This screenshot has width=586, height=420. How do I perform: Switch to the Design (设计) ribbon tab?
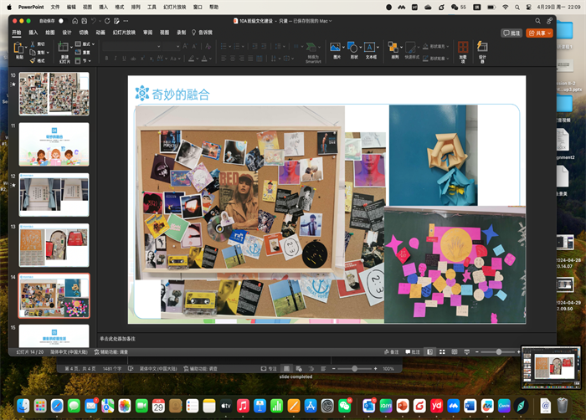(66, 33)
